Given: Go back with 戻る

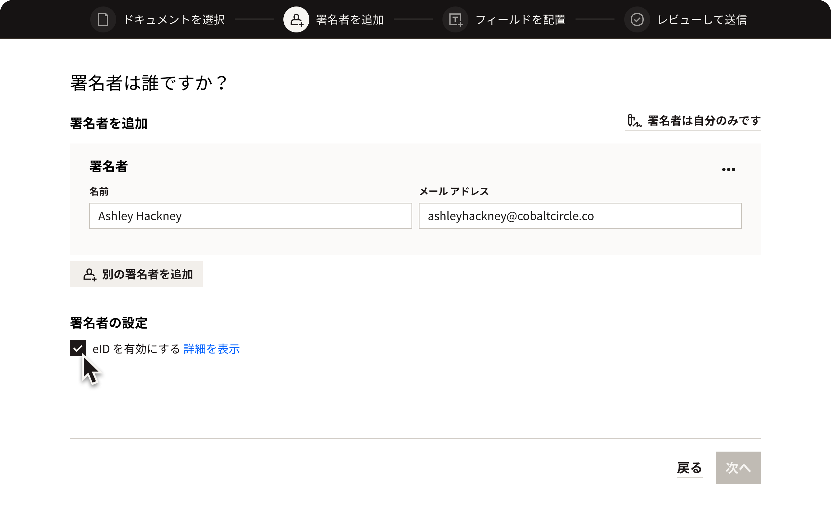Looking at the screenshot, I should point(689,468).
